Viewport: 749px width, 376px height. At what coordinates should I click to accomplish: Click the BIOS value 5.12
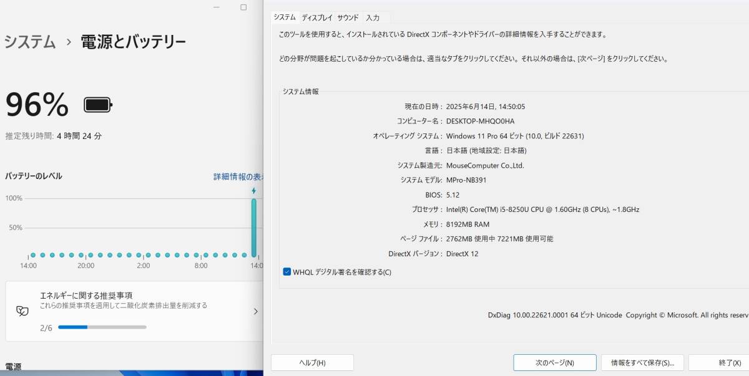tap(453, 195)
